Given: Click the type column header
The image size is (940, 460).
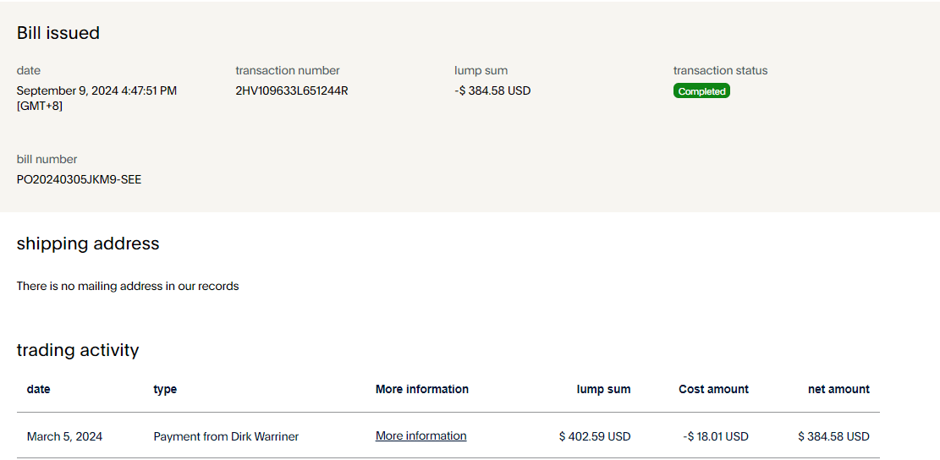Looking at the screenshot, I should tap(165, 390).
